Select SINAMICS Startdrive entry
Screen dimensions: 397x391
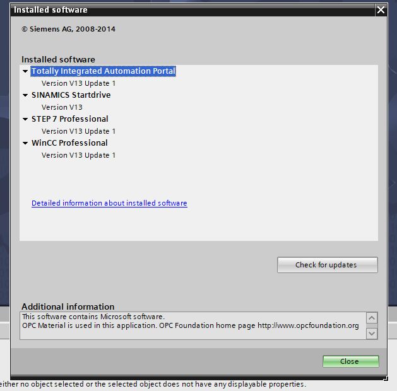click(x=71, y=95)
